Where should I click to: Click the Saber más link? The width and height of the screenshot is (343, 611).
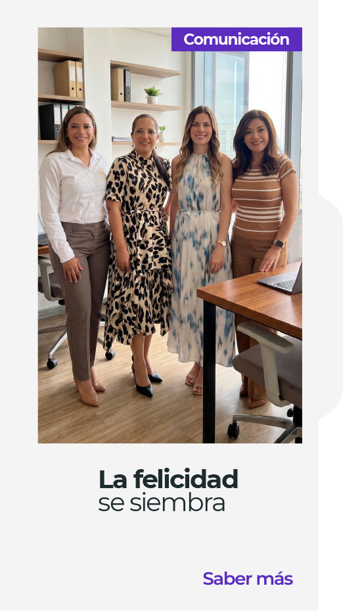pos(248,579)
